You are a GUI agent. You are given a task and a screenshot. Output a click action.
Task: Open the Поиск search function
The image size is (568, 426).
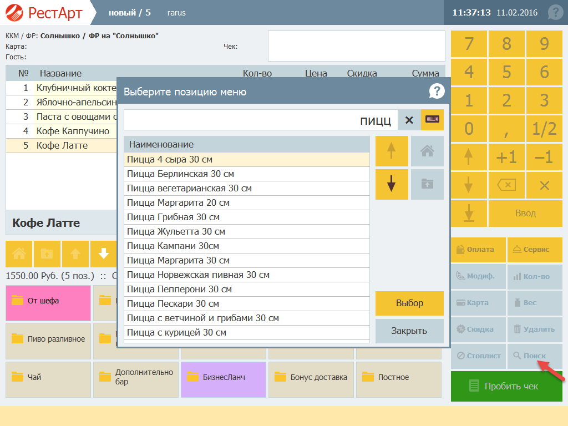click(534, 356)
